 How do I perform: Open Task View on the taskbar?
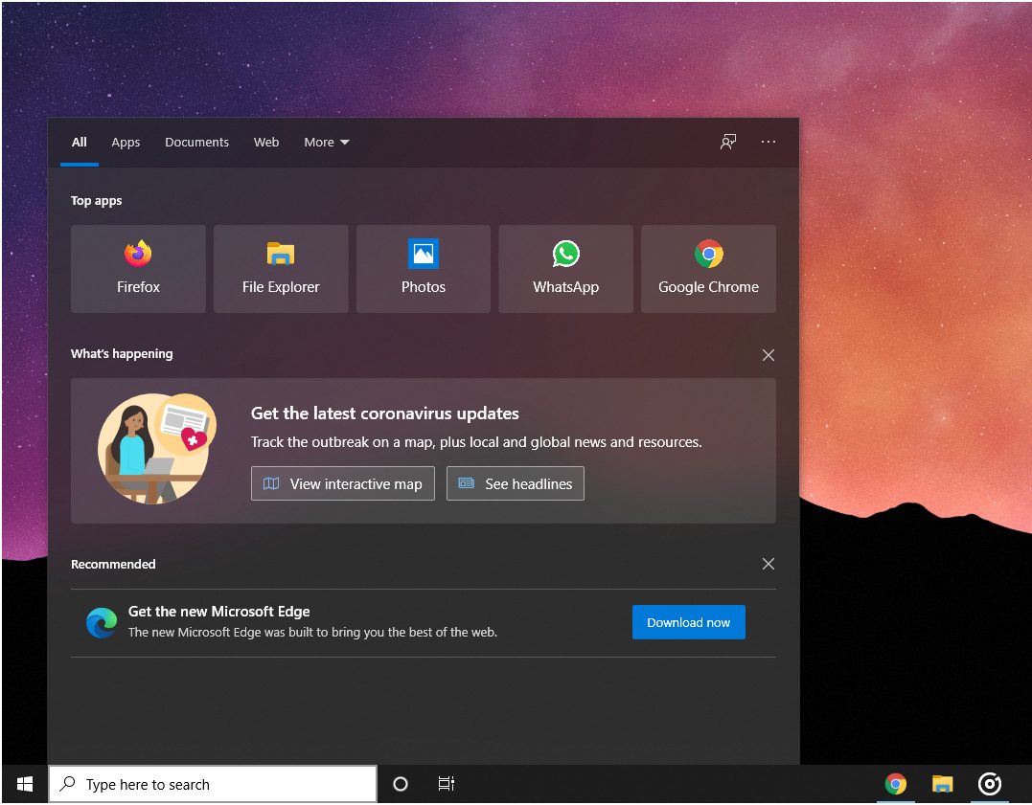click(x=447, y=783)
